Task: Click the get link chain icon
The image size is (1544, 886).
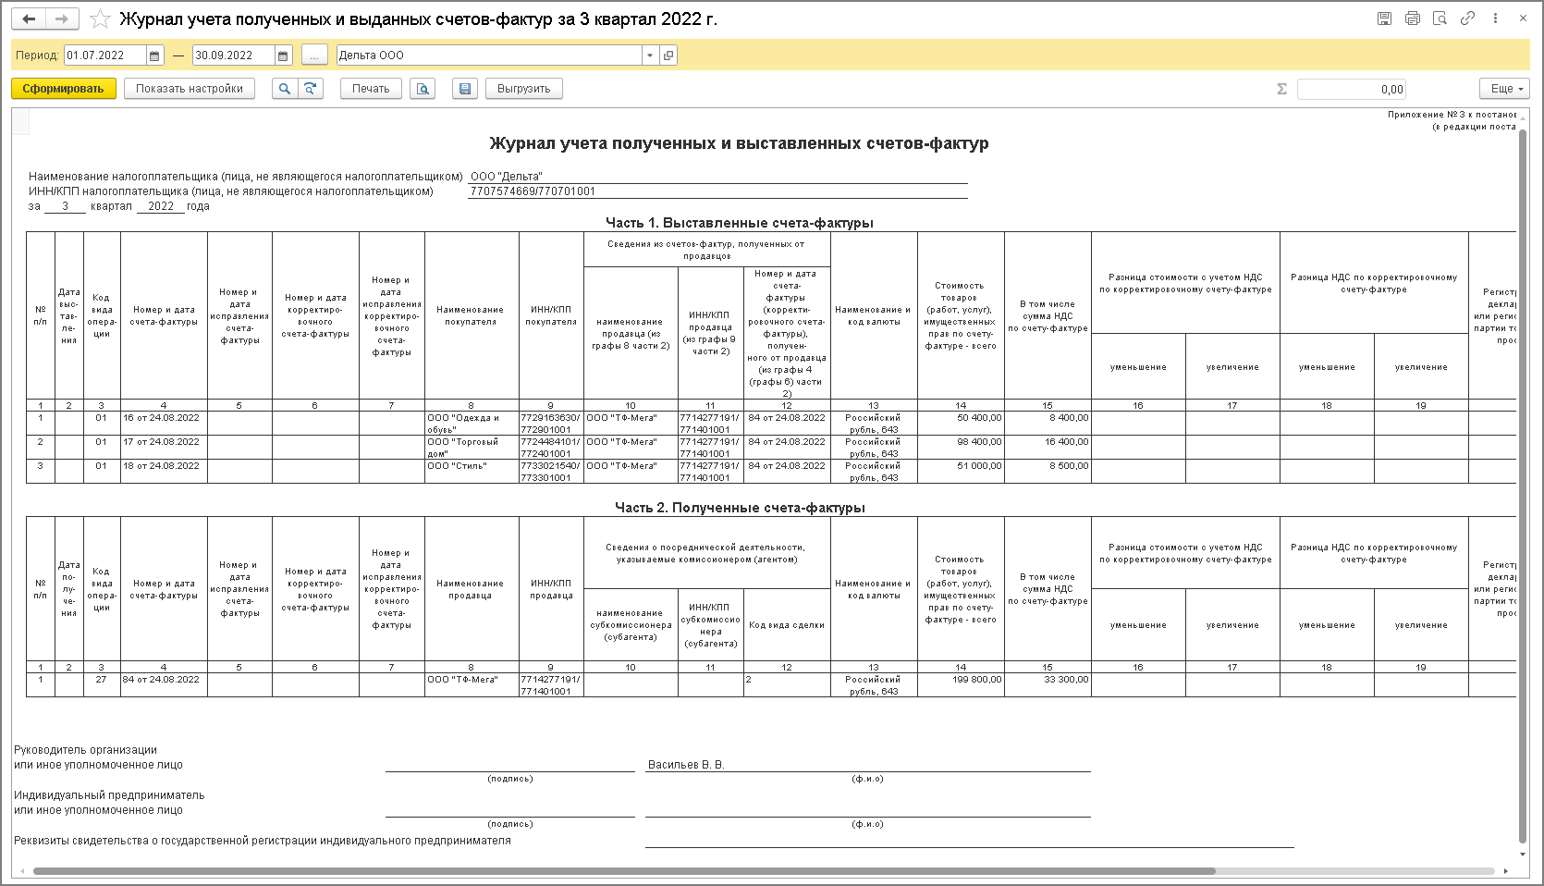Action: pyautogui.click(x=1467, y=18)
